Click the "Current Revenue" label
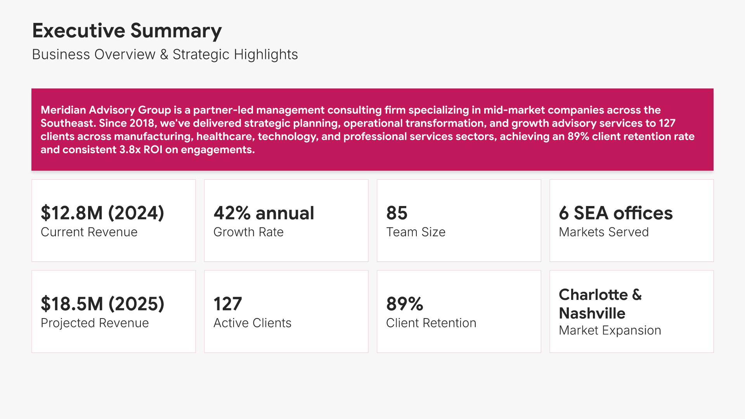 (89, 232)
